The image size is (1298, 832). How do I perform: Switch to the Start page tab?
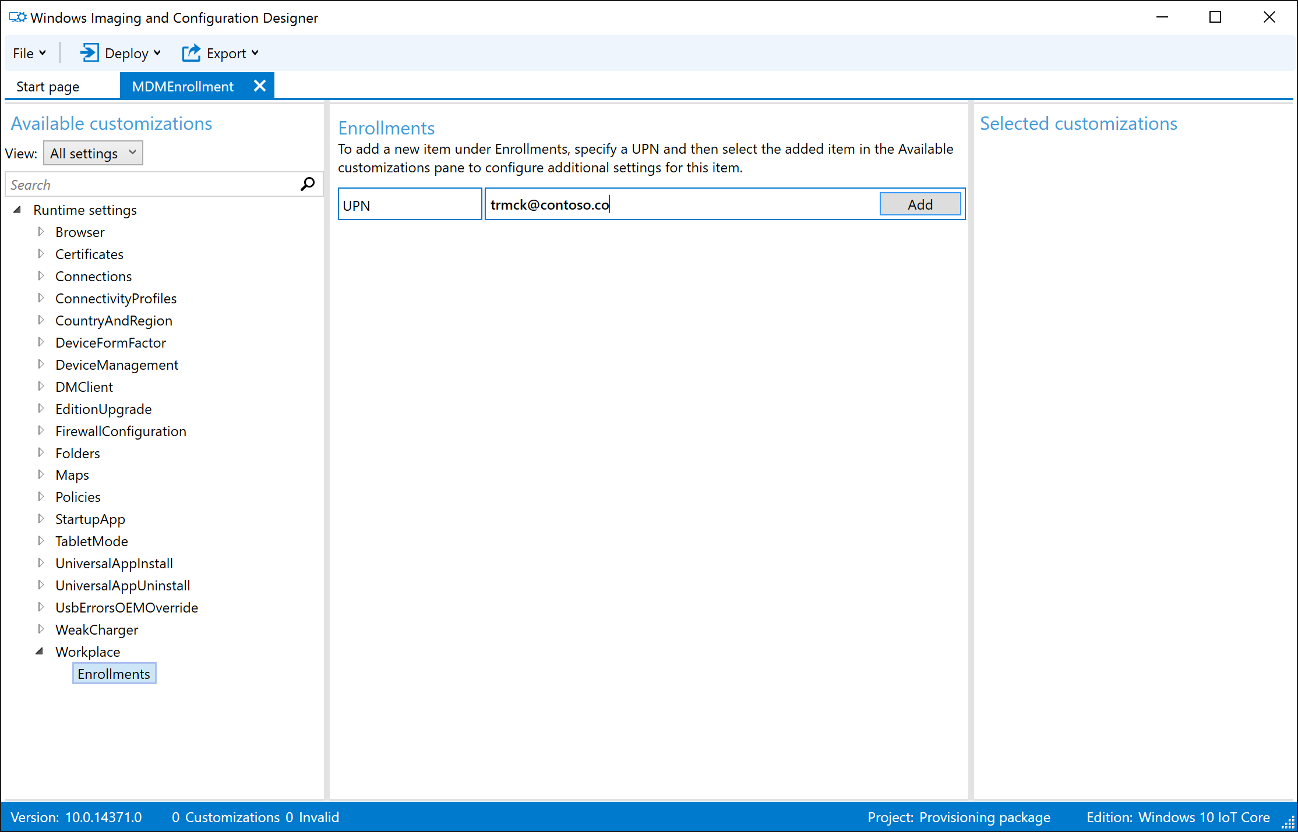click(x=48, y=87)
